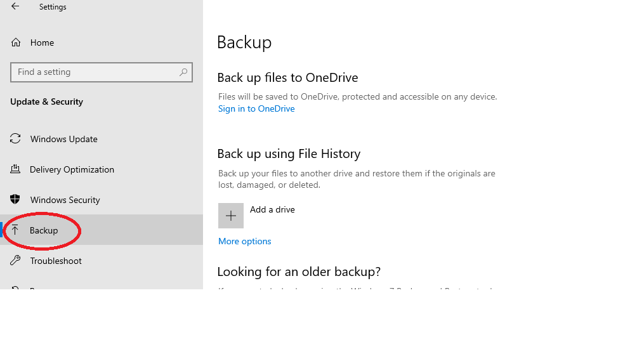Click the Backup upward-arrow icon
The width and height of the screenshot is (637, 354).
point(15,230)
